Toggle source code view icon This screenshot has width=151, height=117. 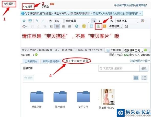(24, 21)
